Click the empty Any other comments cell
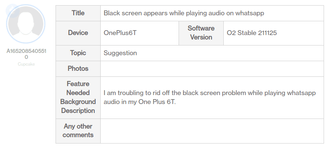327x148 pixels. (212, 131)
